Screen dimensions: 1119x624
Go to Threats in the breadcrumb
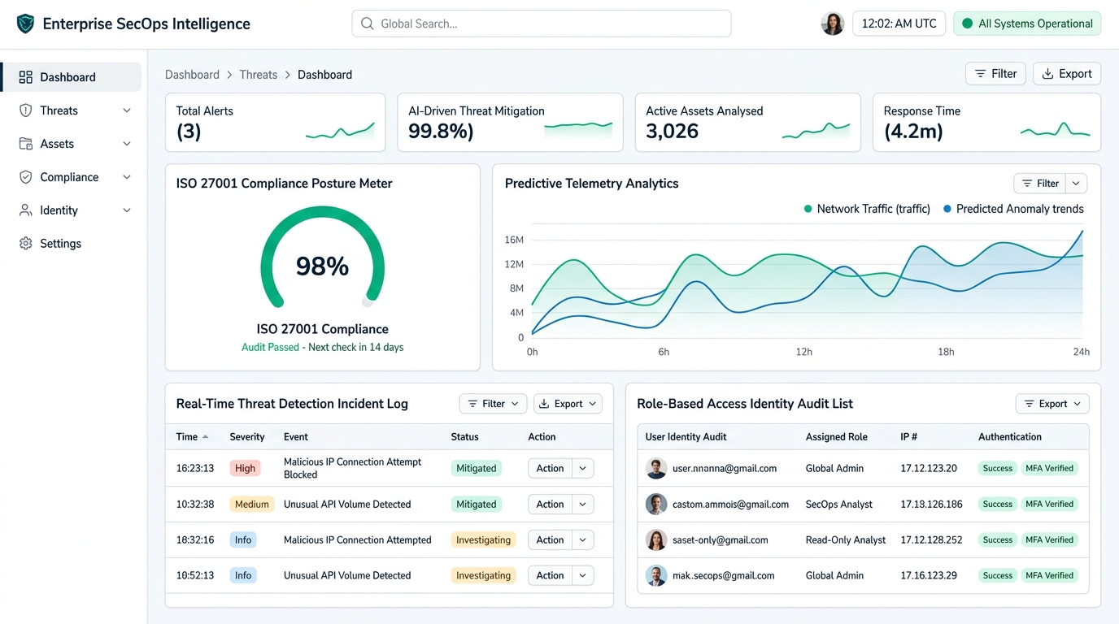tap(259, 75)
